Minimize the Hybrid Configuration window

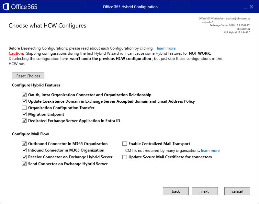tap(246, 6)
